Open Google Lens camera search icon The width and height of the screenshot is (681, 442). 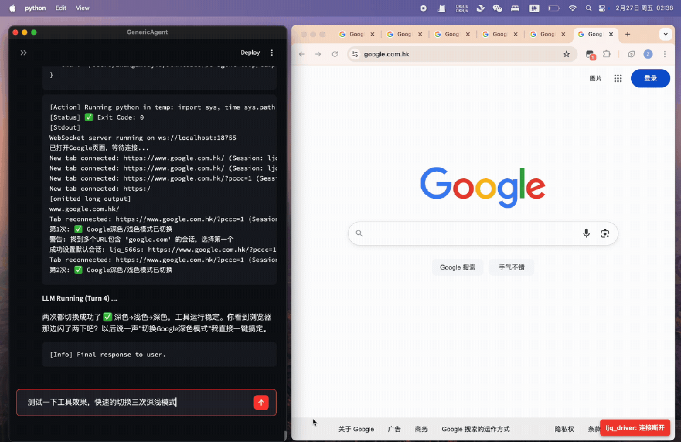tap(605, 233)
